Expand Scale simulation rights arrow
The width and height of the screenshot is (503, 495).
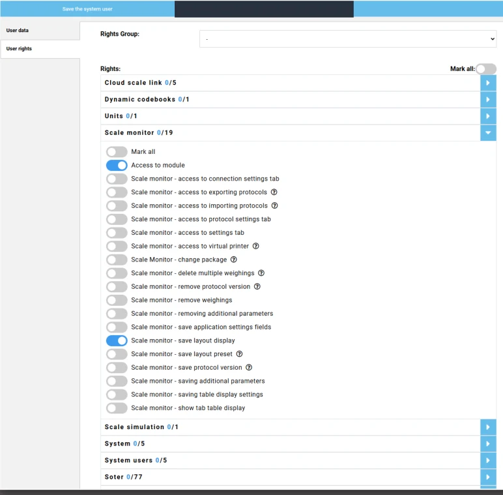pos(488,427)
